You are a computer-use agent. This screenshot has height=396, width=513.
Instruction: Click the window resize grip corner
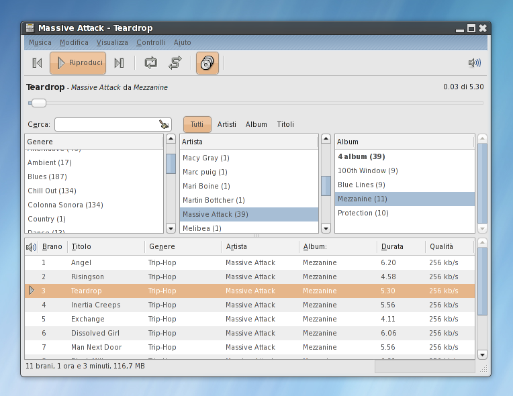point(483,369)
